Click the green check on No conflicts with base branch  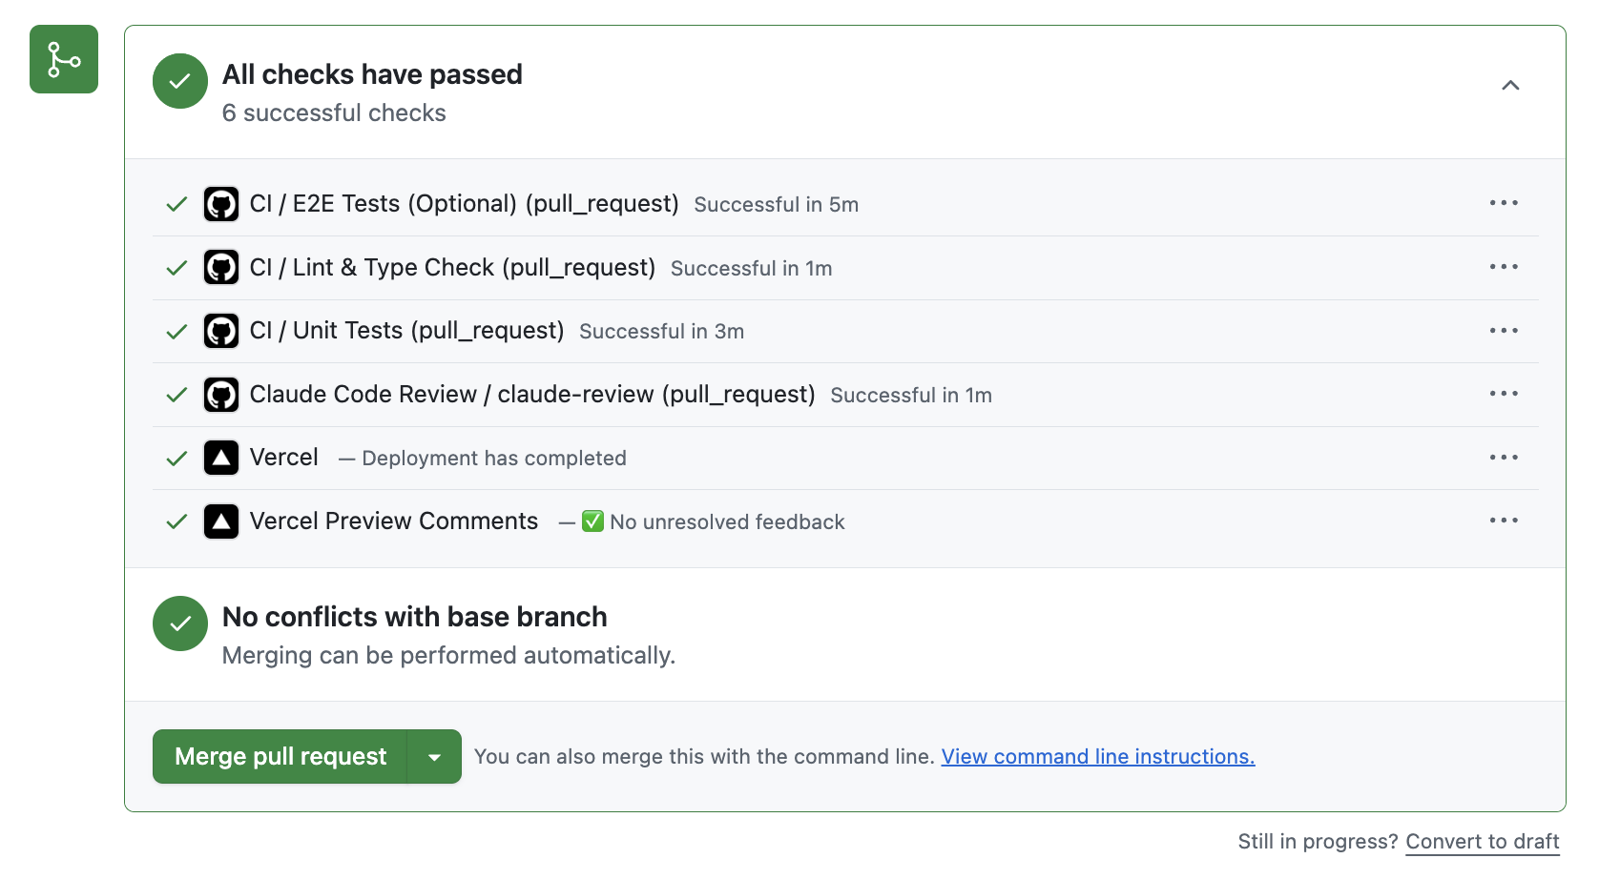point(179,623)
